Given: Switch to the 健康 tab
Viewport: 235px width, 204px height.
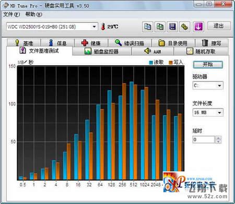Looking at the screenshot, I should click(x=91, y=43).
